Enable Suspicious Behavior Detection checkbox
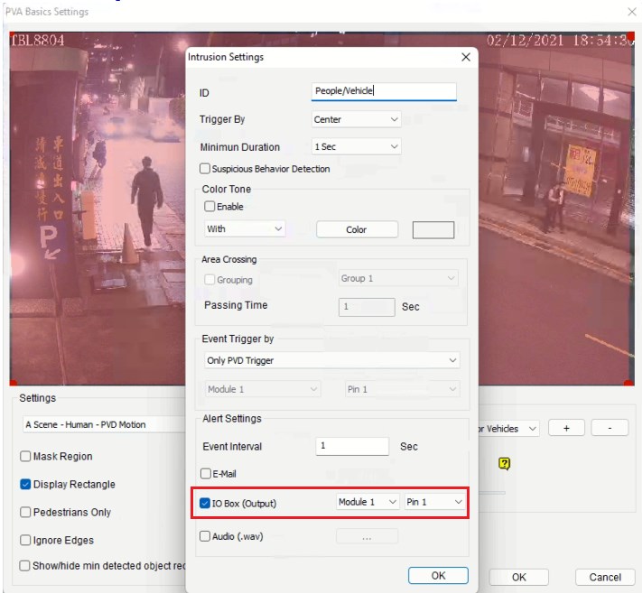 click(205, 169)
